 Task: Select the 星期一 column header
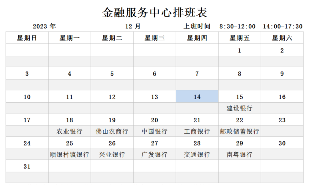click(x=70, y=38)
